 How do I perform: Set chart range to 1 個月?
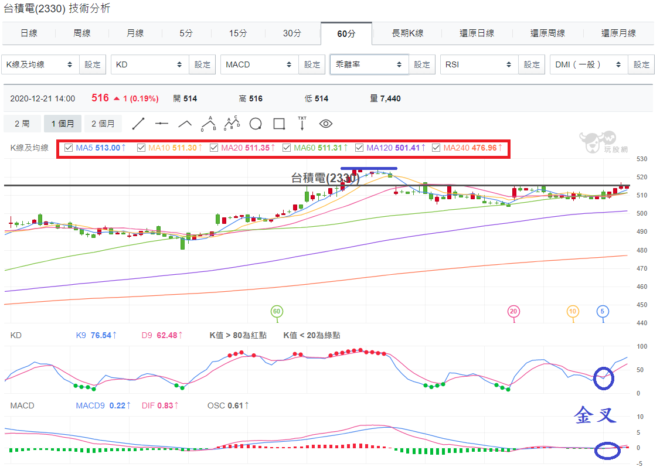coord(63,124)
